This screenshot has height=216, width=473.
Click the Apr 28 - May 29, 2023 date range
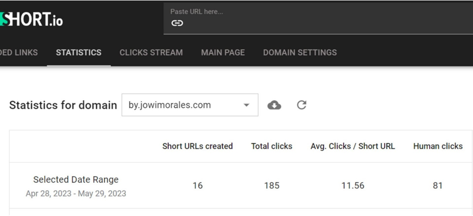tap(76, 193)
